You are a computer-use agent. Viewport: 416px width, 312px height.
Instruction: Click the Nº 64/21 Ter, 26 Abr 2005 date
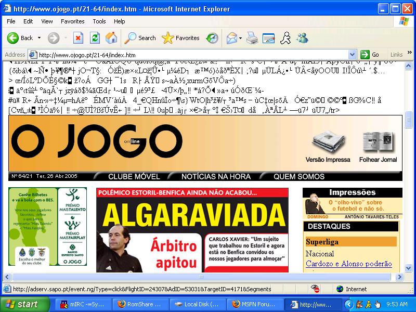click(44, 176)
